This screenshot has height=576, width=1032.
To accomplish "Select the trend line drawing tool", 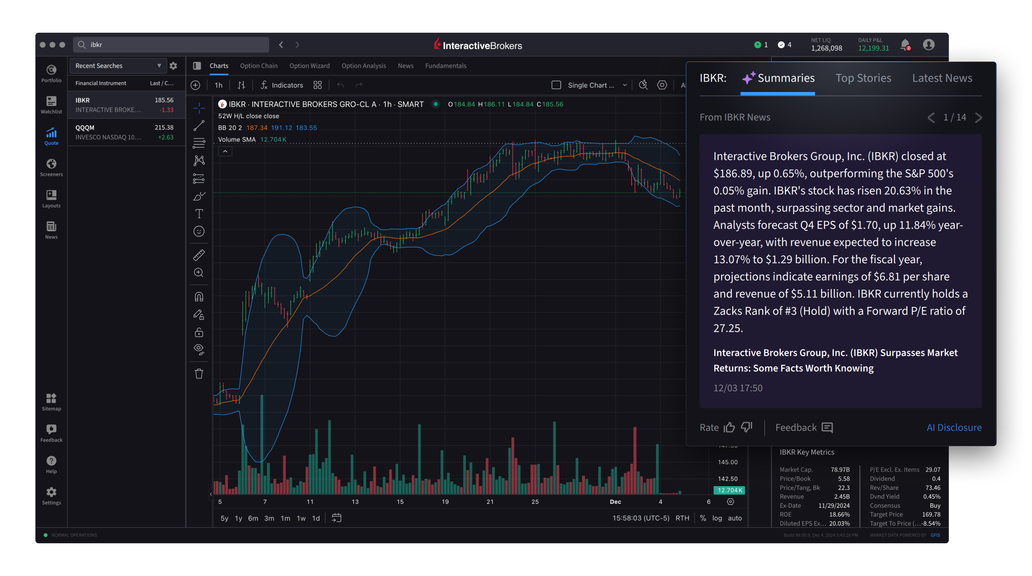I will pos(199,126).
